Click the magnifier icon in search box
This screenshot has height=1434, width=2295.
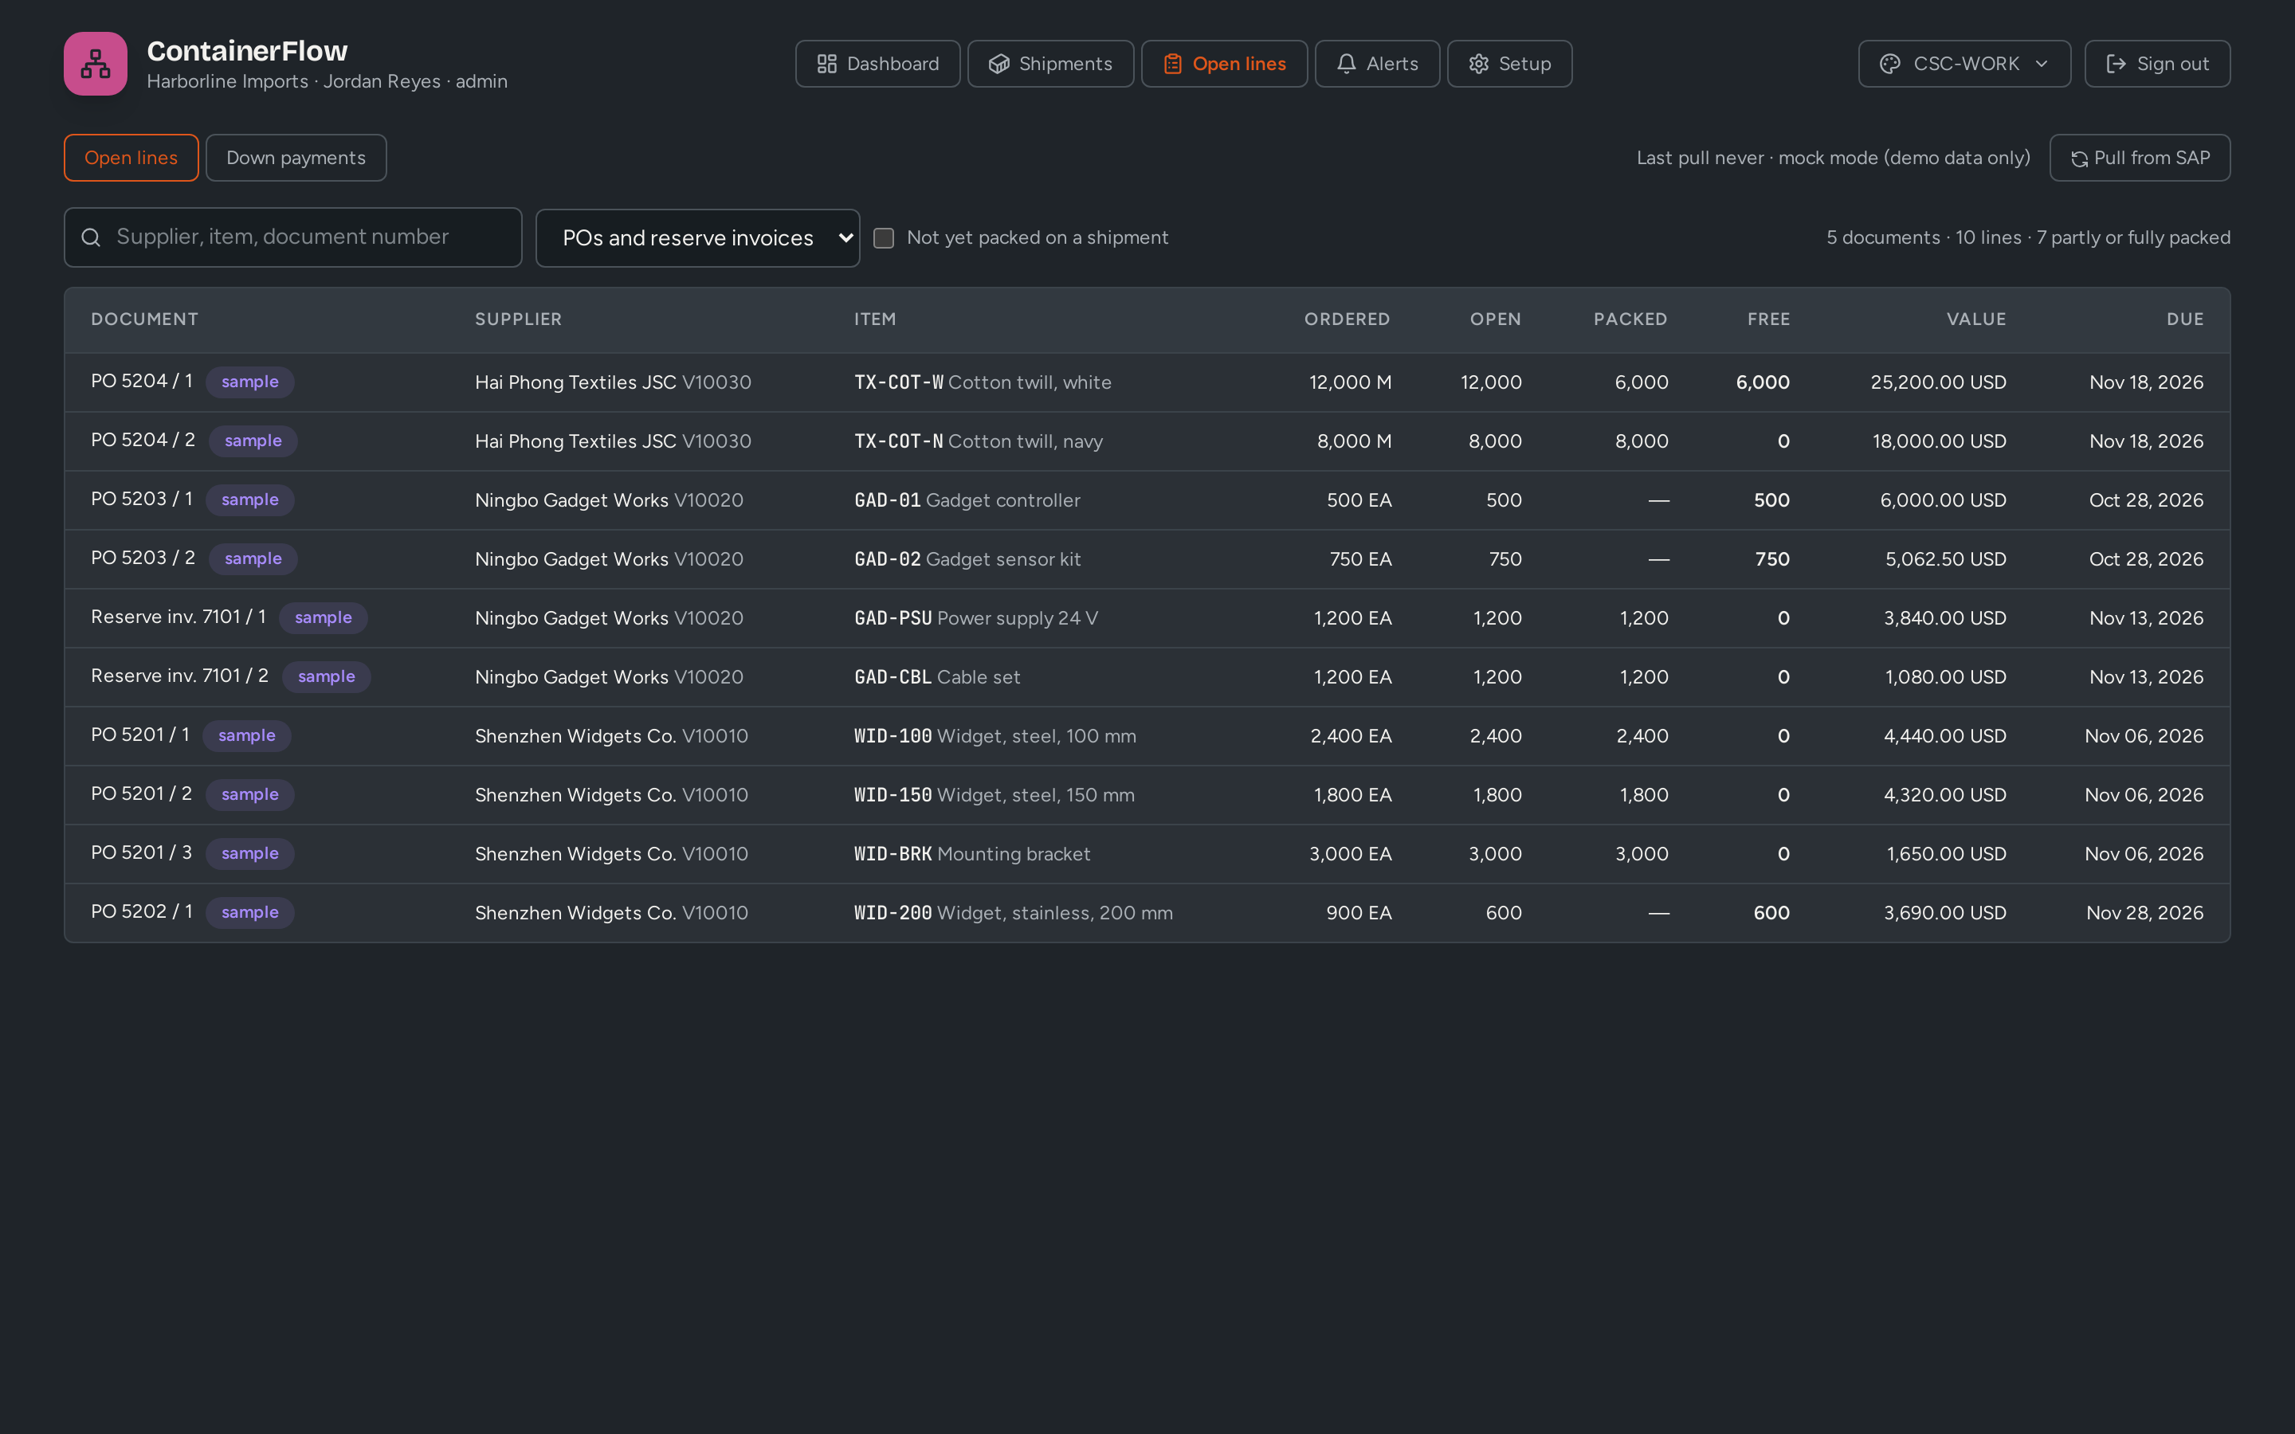click(91, 237)
